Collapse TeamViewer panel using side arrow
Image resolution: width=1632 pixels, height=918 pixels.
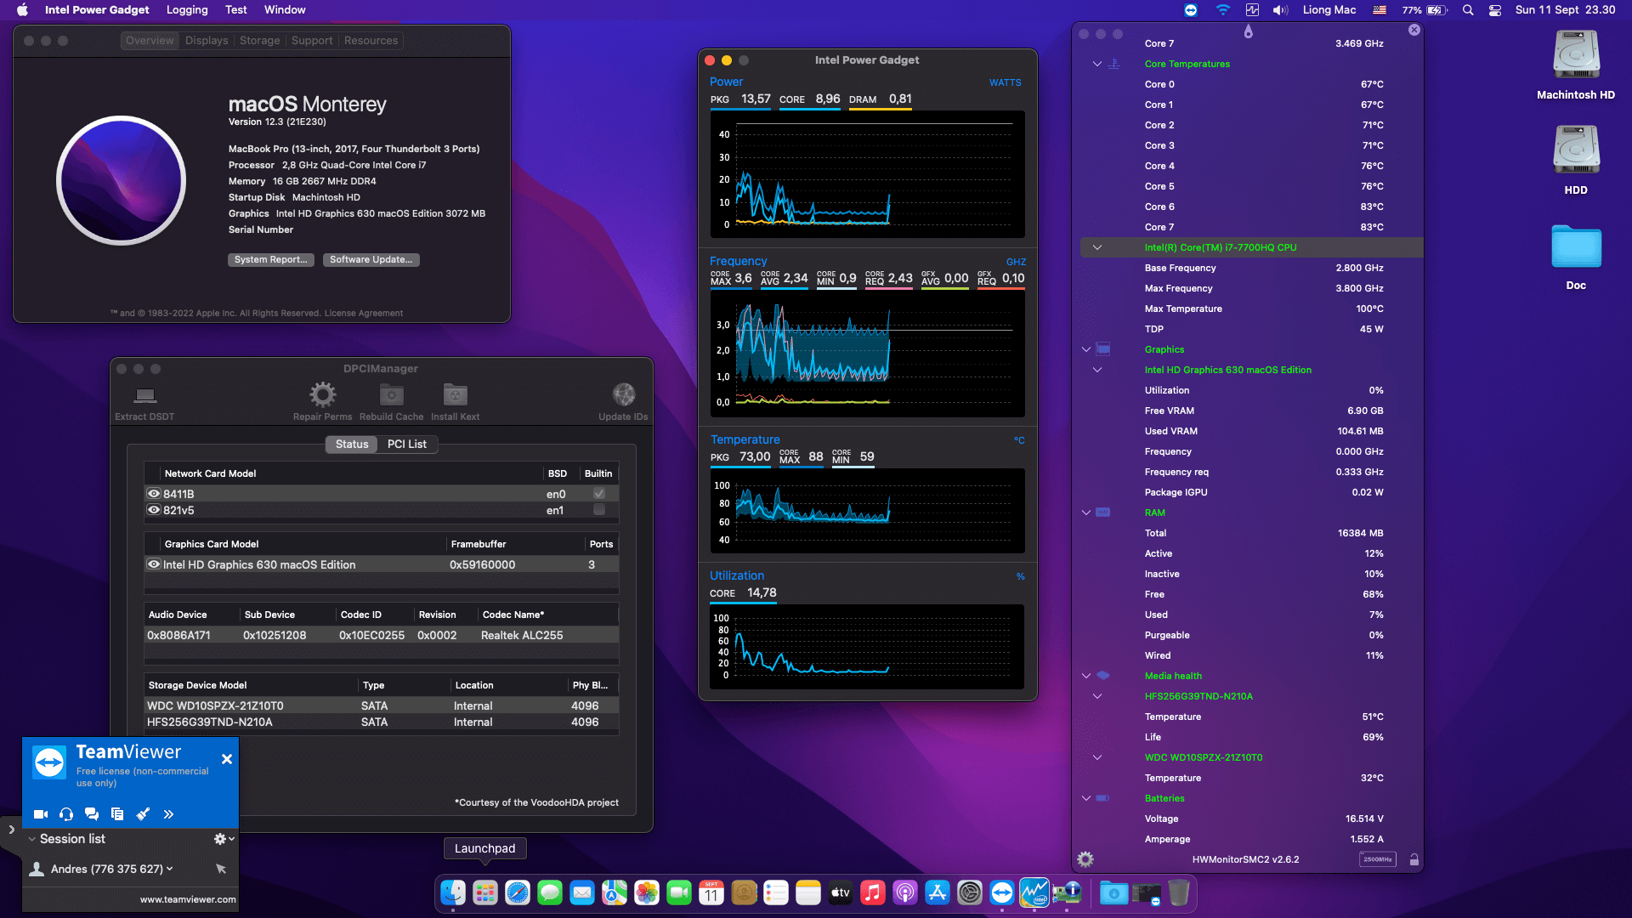[11, 830]
